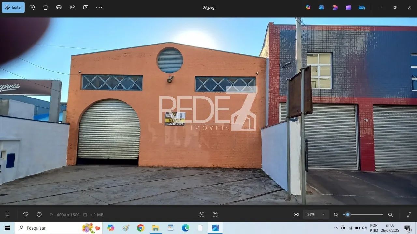Rotate the image with the rotate icon
The width and height of the screenshot is (417, 234).
pyautogui.click(x=32, y=7)
